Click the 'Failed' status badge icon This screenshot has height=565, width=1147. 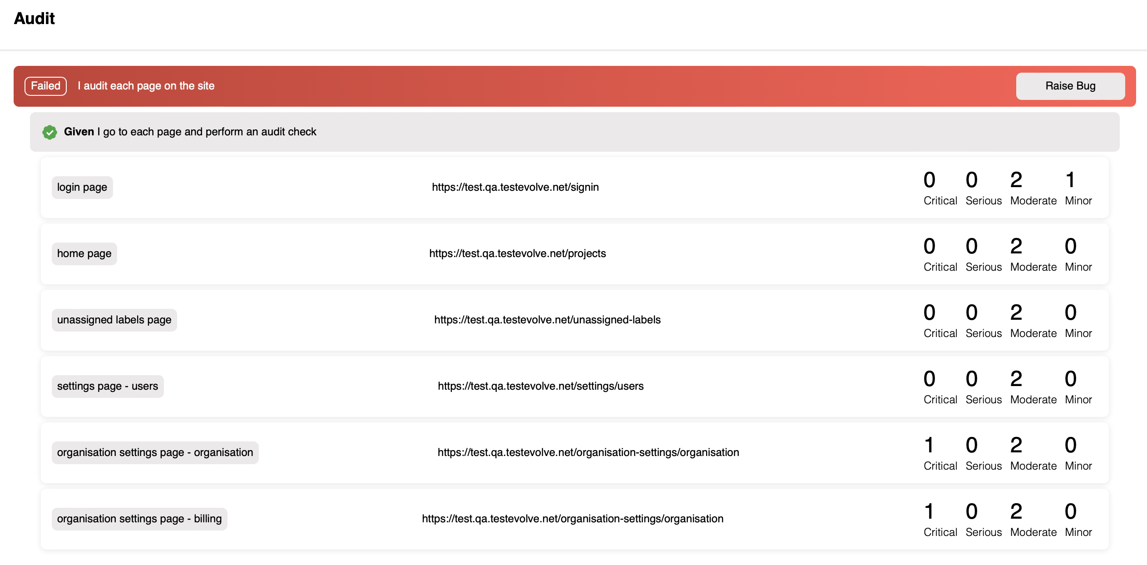pos(45,86)
